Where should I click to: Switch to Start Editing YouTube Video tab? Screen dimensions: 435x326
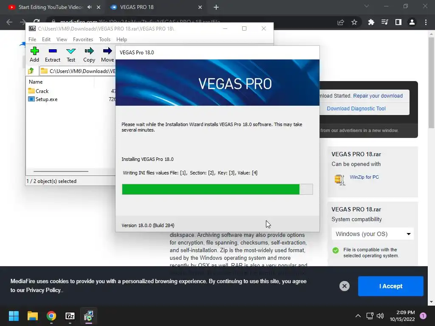coord(50,7)
